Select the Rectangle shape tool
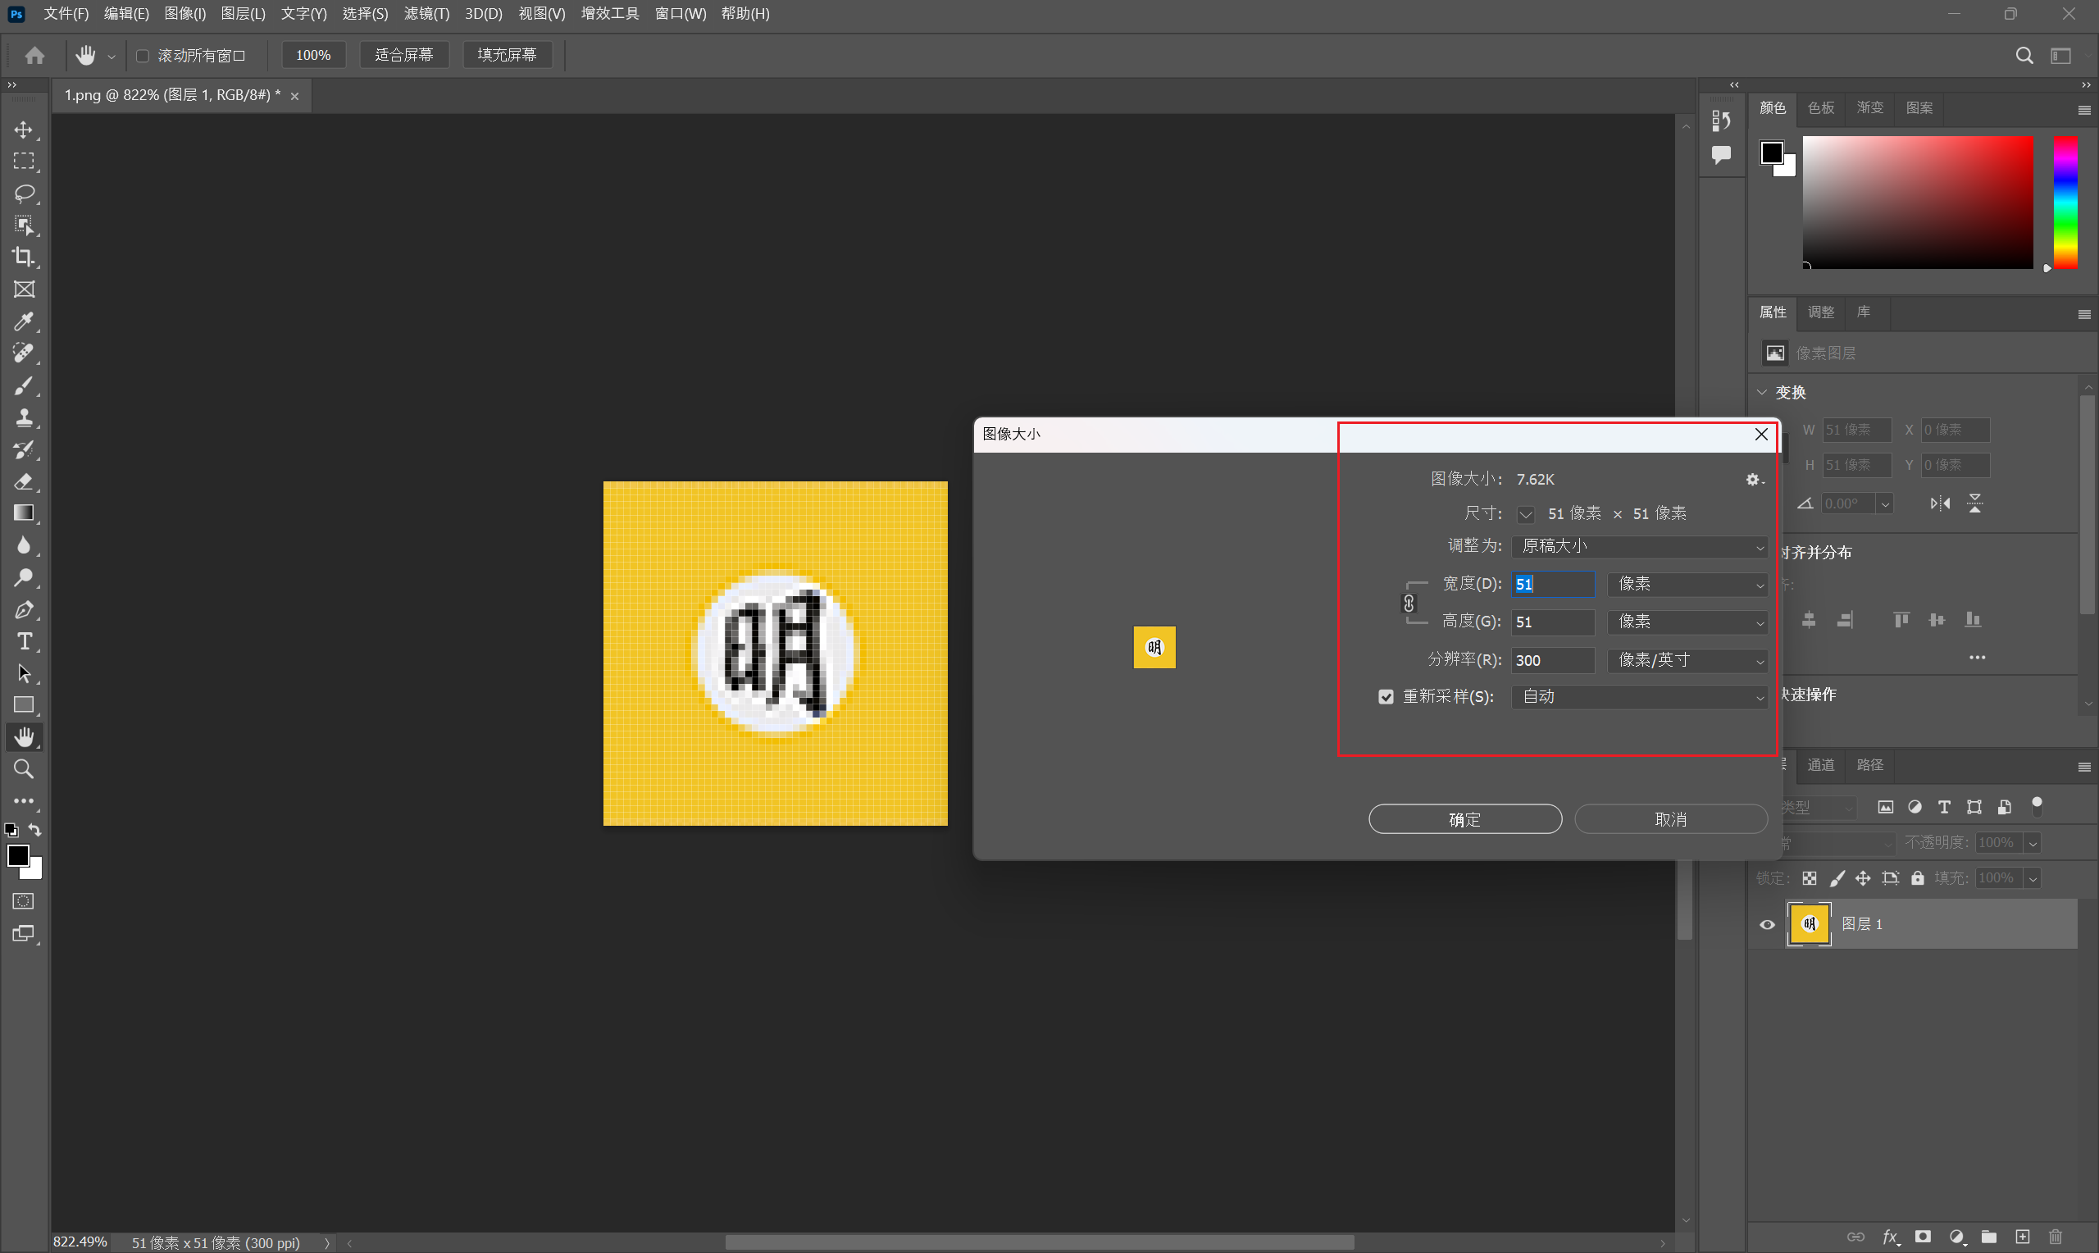 (24, 705)
